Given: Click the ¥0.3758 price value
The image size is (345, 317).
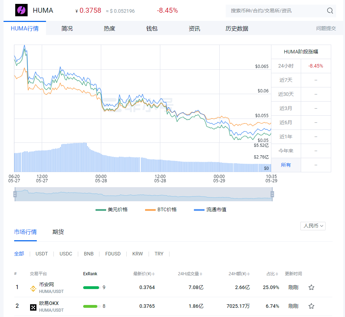Looking at the screenshot, I should [x=88, y=10].
